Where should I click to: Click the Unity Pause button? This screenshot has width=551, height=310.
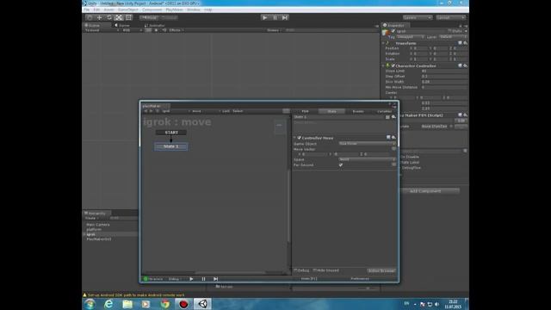pyautogui.click(x=275, y=17)
